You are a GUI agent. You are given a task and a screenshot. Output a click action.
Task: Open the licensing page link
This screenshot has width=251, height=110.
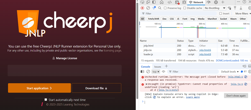coord(112,51)
